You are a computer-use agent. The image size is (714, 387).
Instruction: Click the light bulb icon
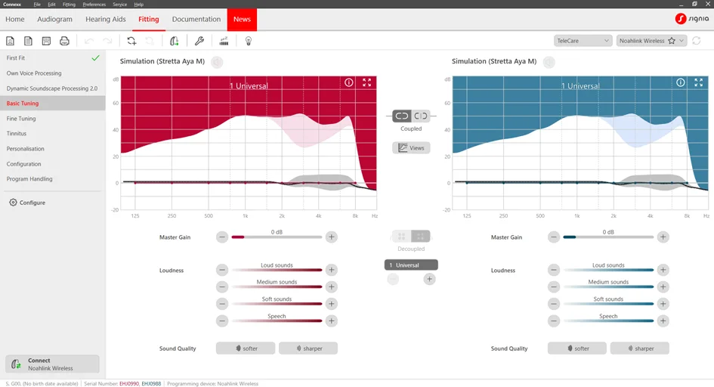(x=248, y=41)
